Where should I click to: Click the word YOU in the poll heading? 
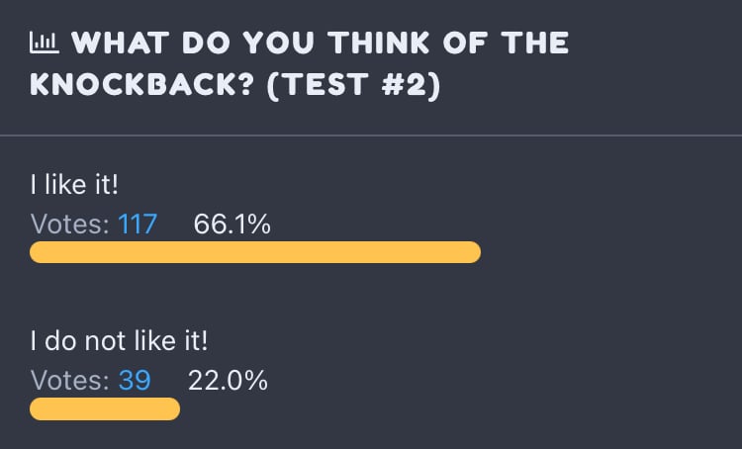click(x=278, y=44)
